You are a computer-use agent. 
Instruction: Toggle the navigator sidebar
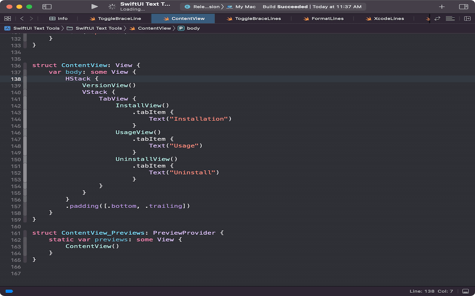coord(47,7)
